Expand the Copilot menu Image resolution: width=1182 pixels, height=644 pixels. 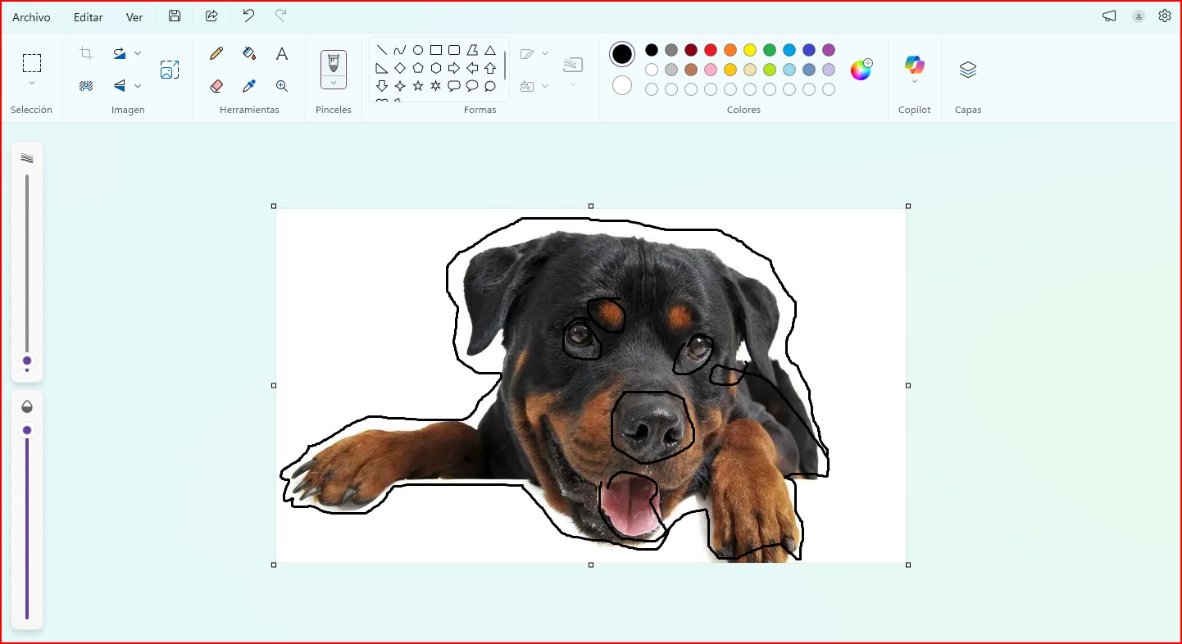(x=914, y=81)
